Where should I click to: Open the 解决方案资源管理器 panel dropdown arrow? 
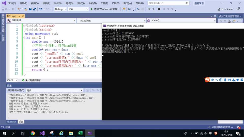coord(241,16)
